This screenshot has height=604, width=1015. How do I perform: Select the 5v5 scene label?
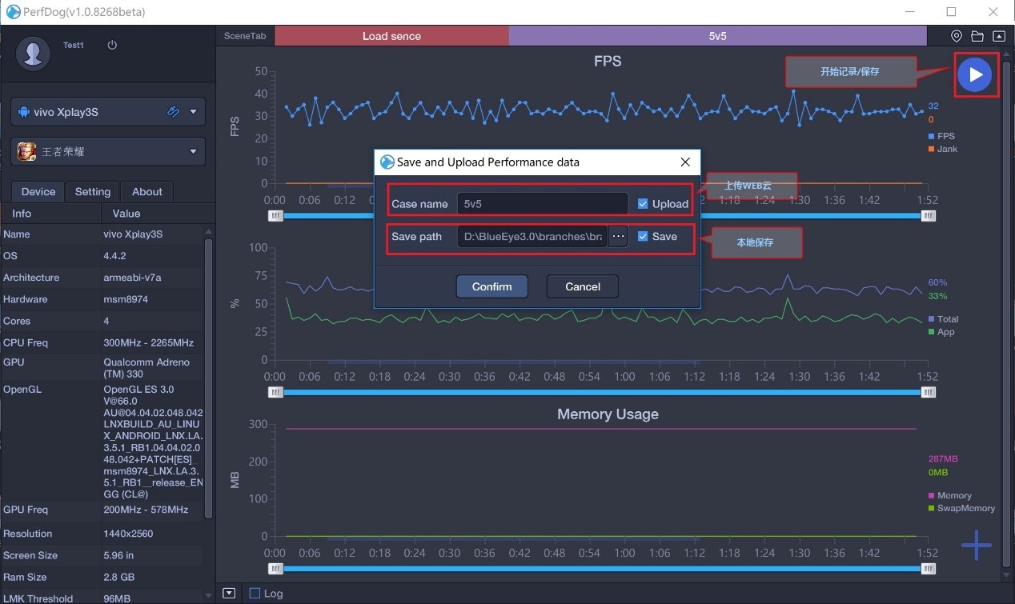pyautogui.click(x=717, y=35)
